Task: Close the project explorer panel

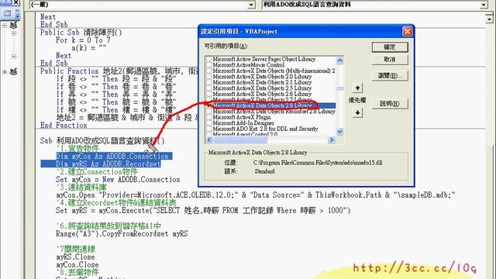Action: (15, 2)
